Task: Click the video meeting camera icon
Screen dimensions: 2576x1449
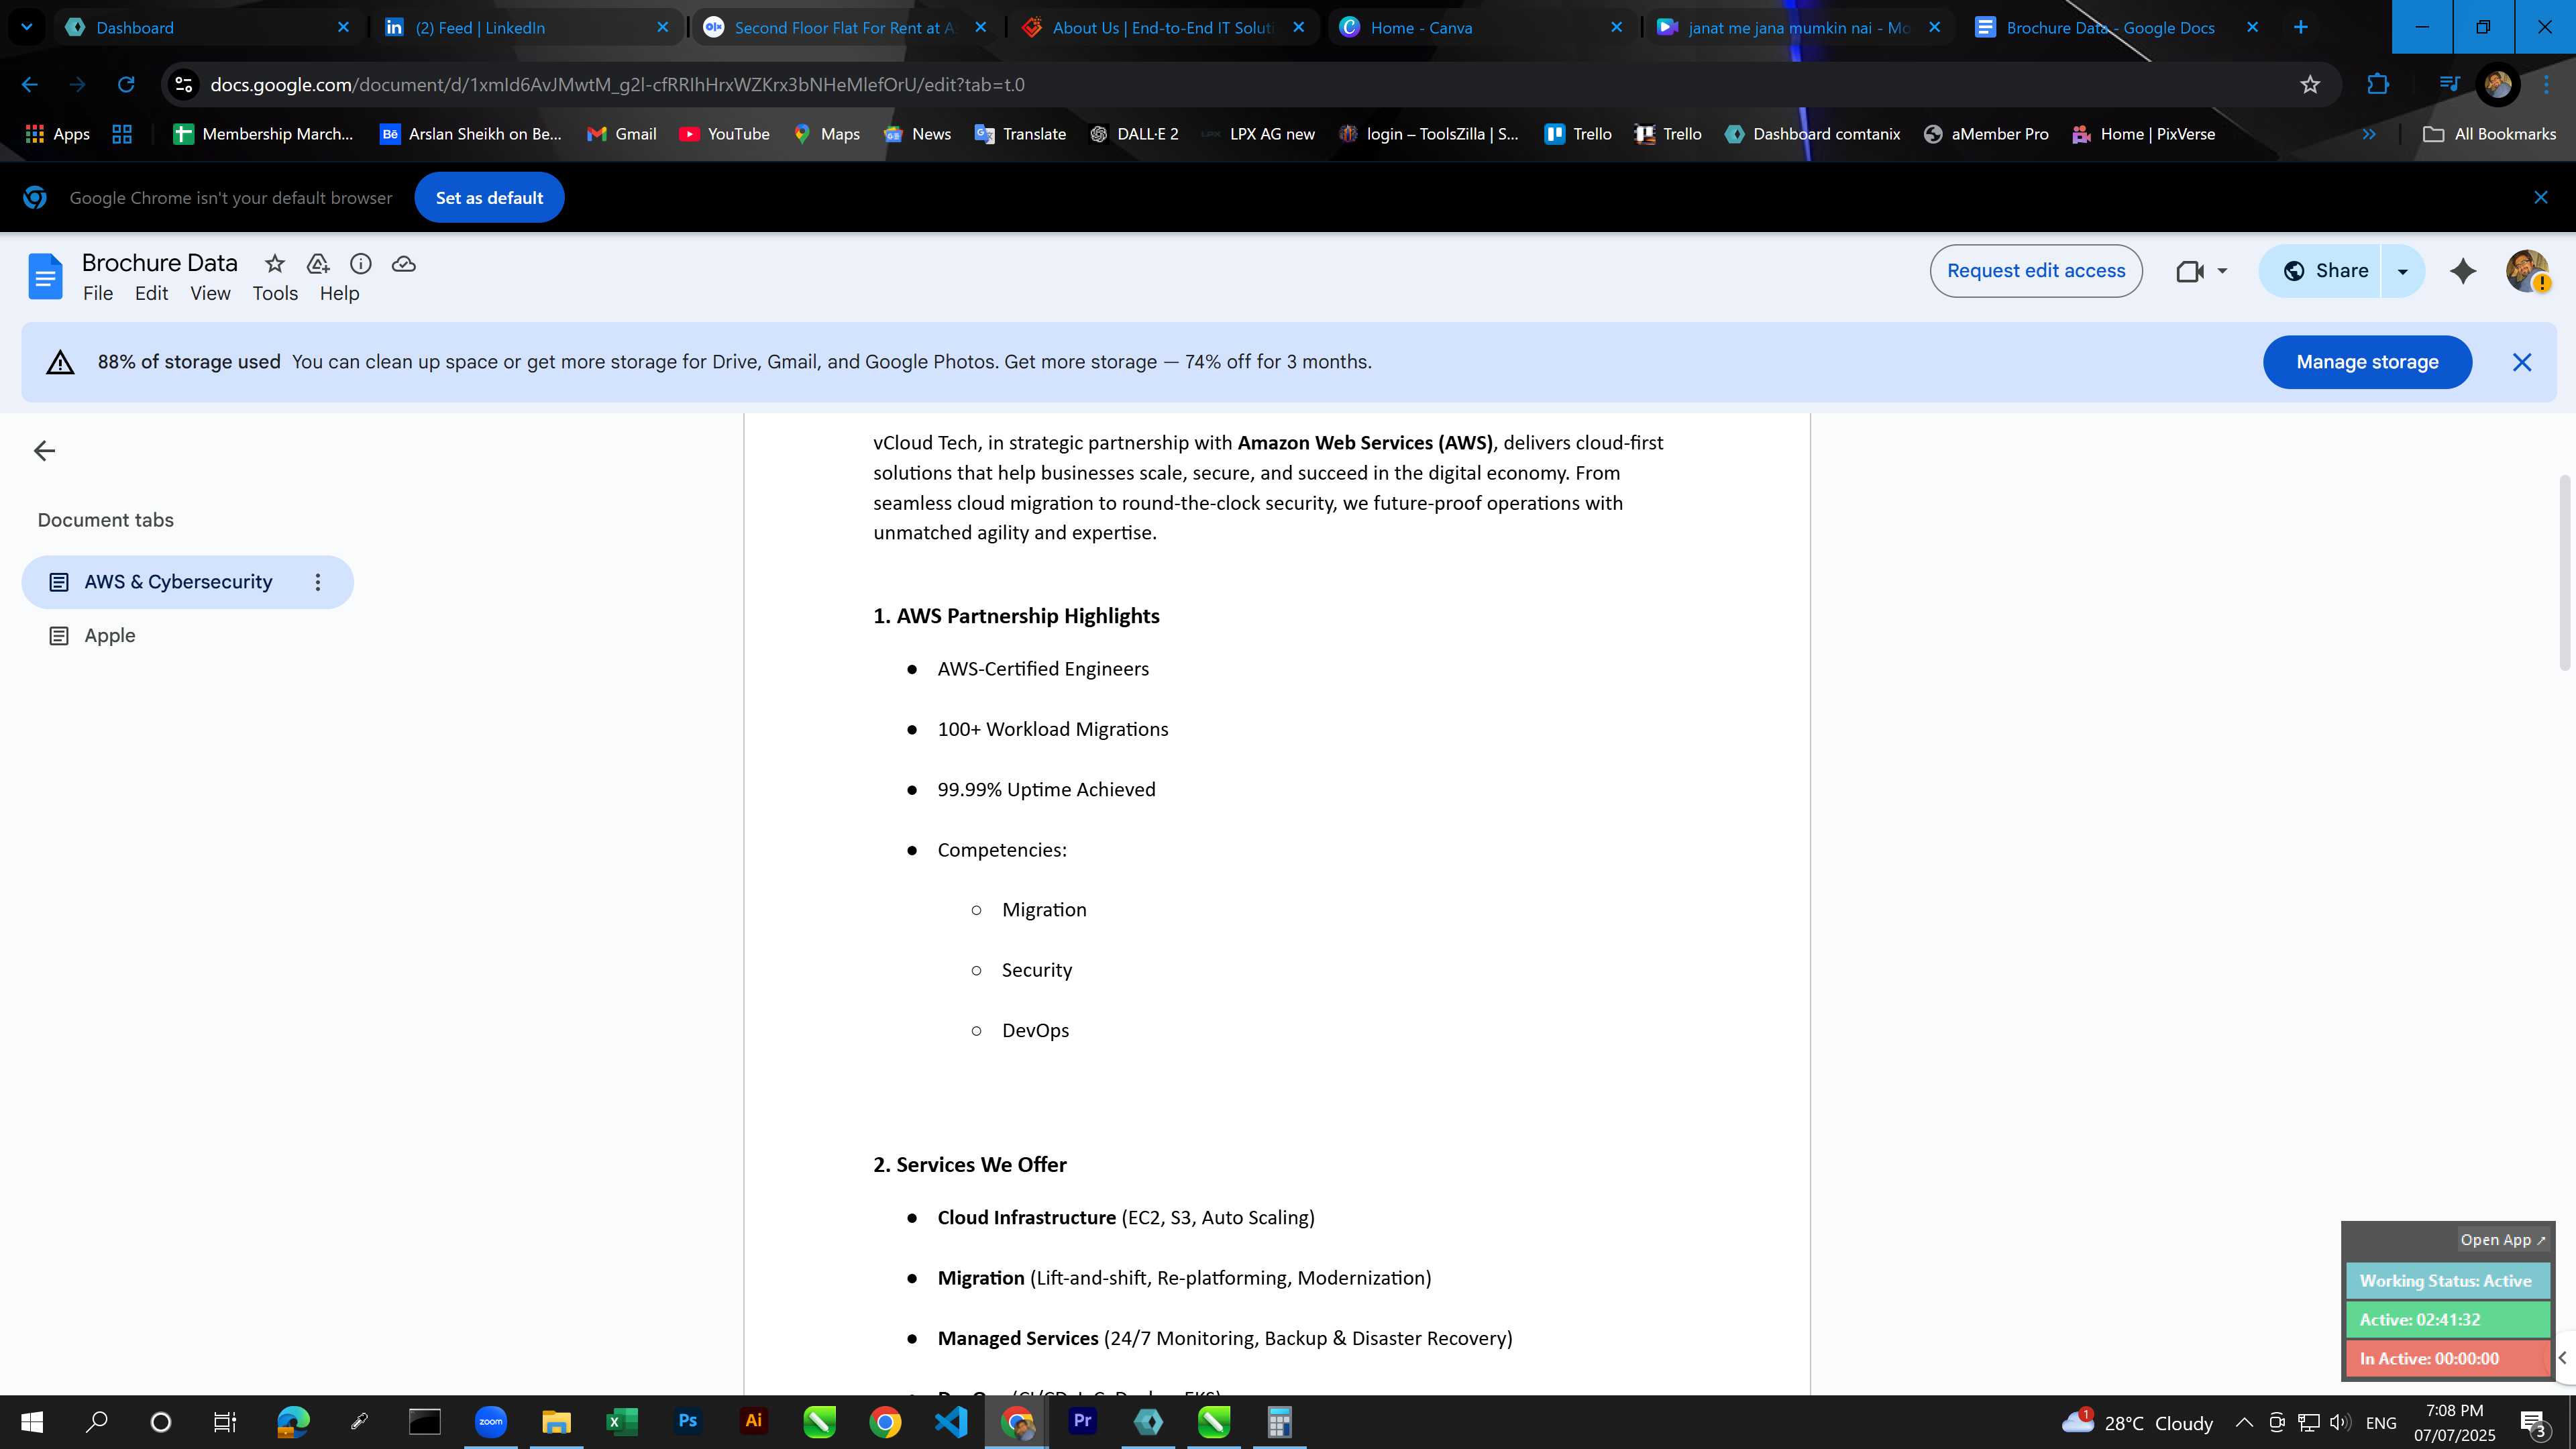Action: click(x=2190, y=271)
